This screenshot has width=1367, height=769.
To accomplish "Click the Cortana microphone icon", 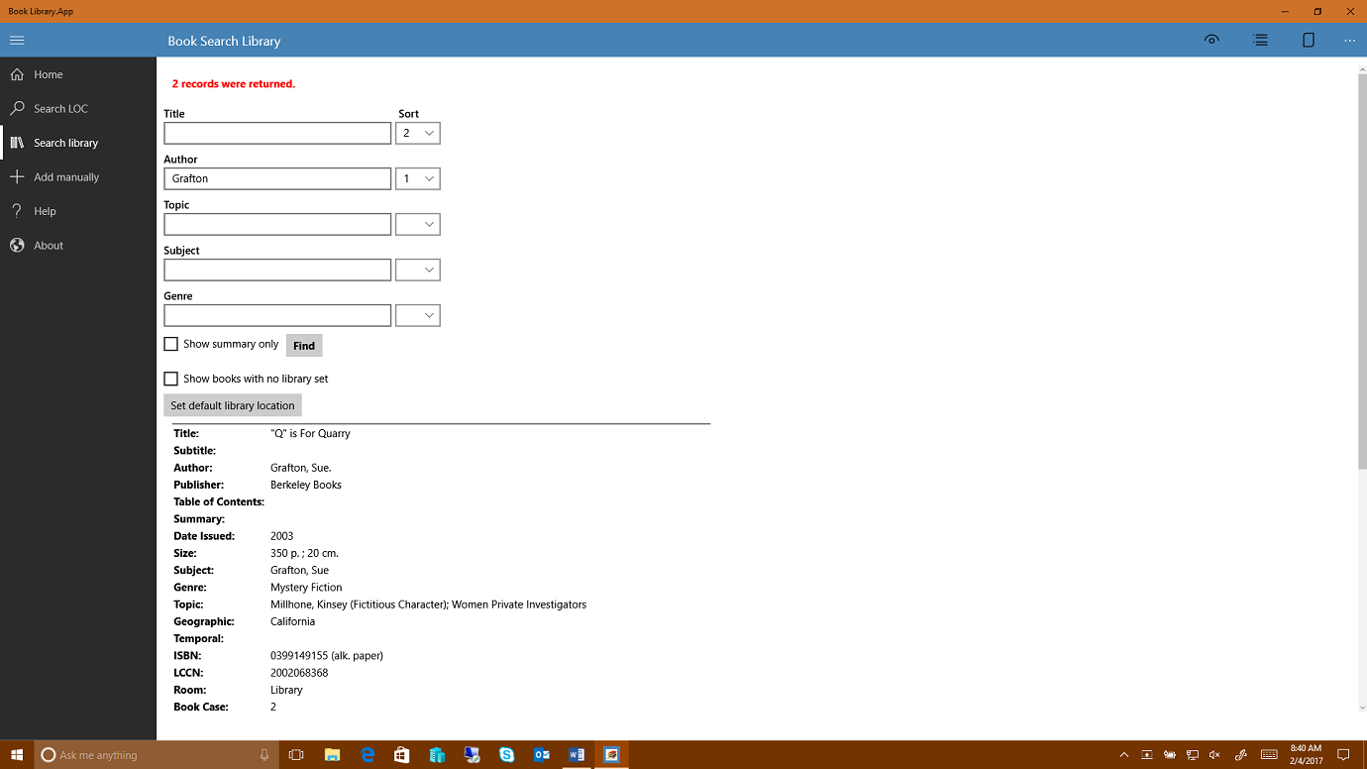I will point(264,755).
